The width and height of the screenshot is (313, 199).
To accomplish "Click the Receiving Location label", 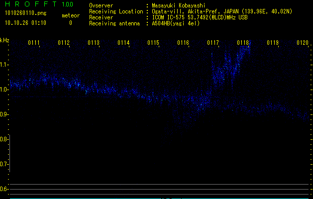I will (x=116, y=12).
